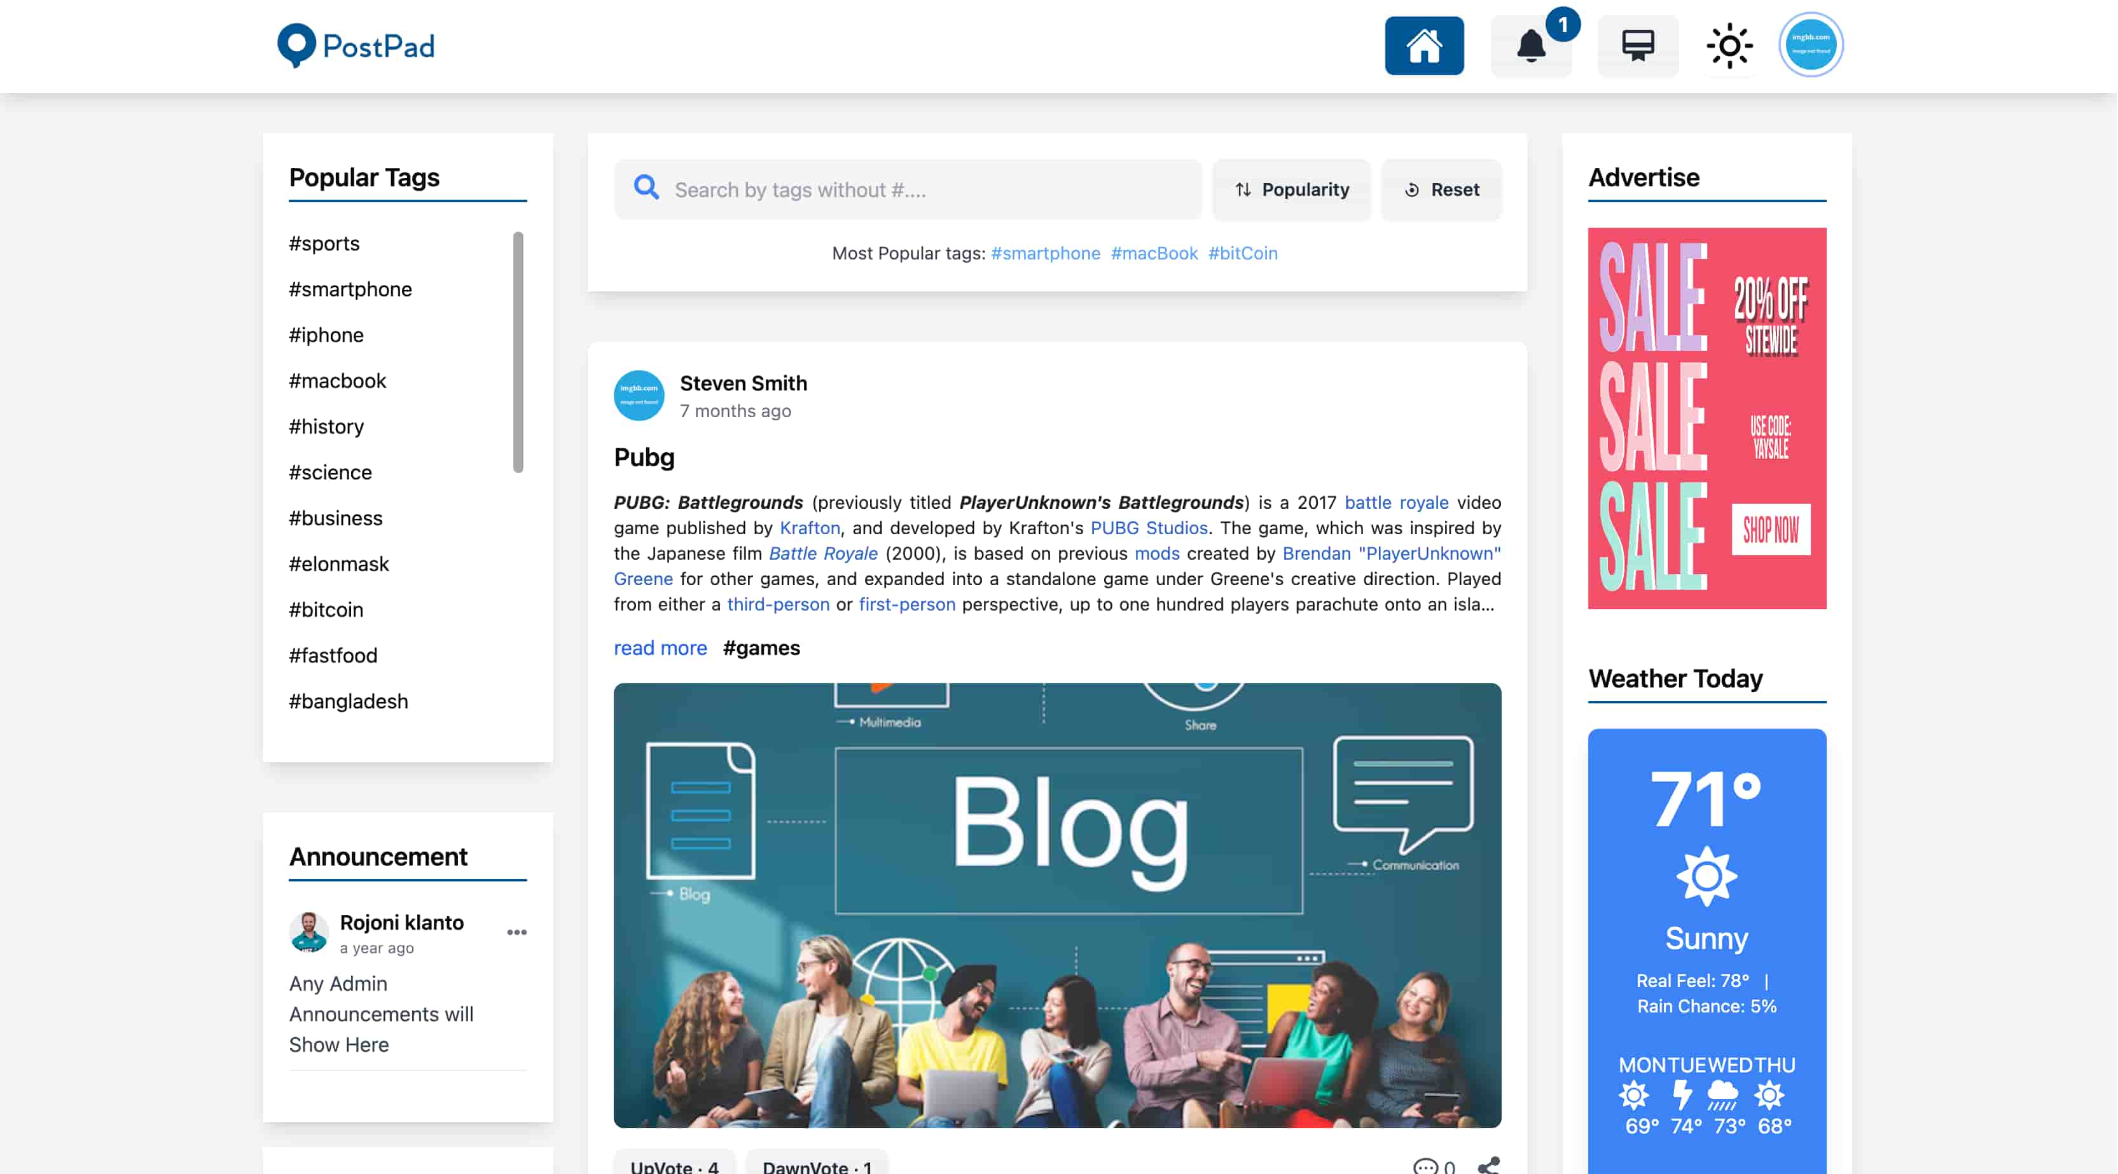Click the share icon on post
This screenshot has width=2118, height=1174.
pyautogui.click(x=1489, y=1165)
